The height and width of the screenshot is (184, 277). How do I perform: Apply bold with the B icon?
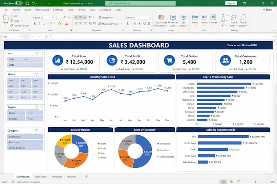coord(35,24)
